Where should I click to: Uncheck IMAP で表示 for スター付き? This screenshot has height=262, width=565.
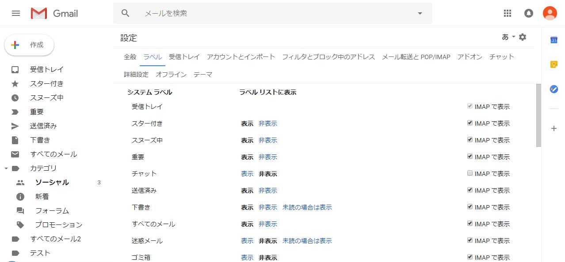(470, 123)
